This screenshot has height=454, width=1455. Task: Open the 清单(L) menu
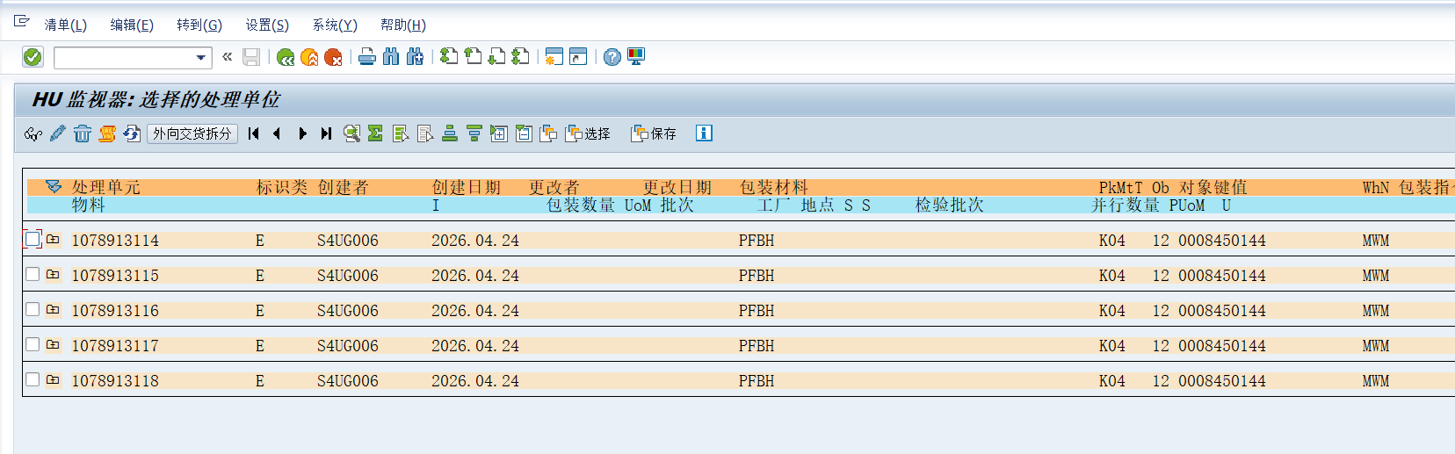pyautogui.click(x=66, y=25)
